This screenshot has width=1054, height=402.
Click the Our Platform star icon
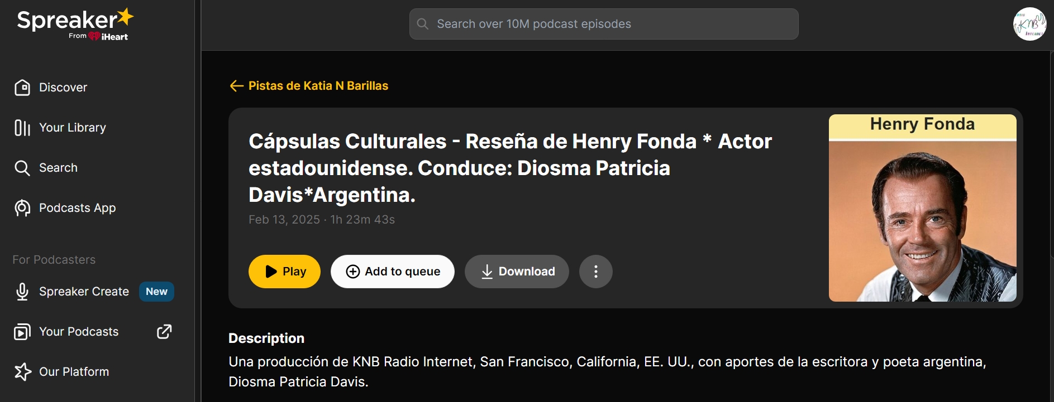(22, 372)
